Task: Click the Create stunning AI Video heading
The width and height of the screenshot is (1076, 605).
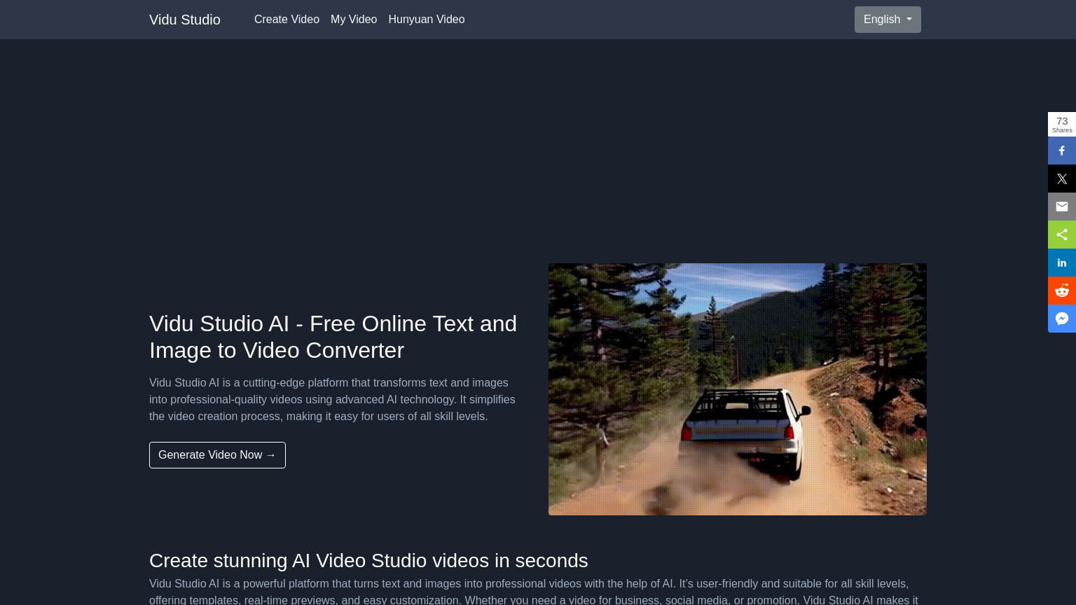Action: tap(368, 560)
